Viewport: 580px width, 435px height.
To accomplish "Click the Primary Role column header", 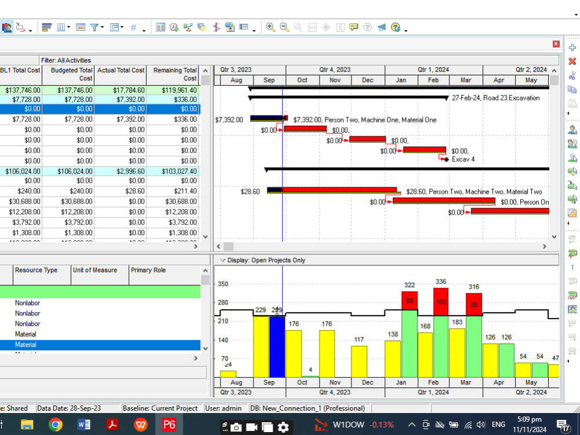I will [x=165, y=275].
